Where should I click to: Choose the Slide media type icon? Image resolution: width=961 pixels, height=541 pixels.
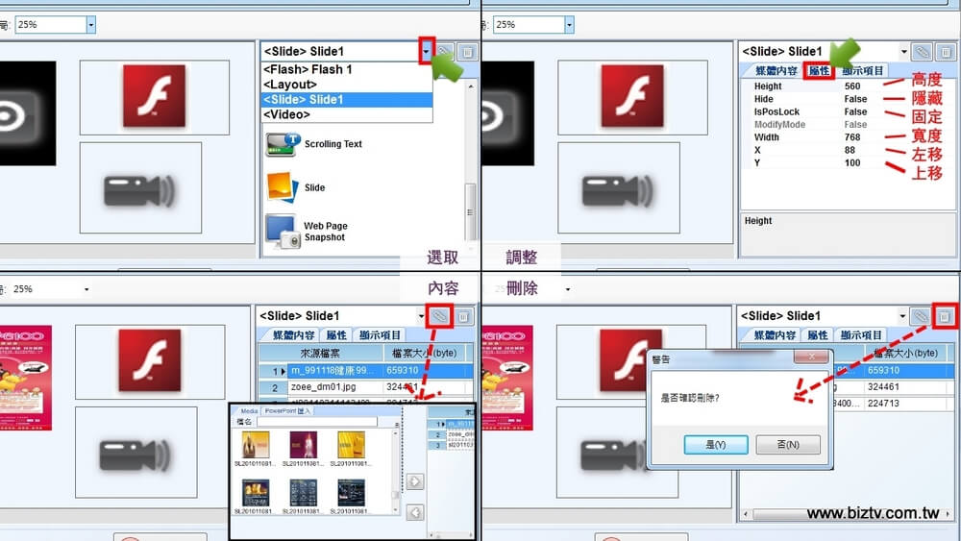point(280,186)
